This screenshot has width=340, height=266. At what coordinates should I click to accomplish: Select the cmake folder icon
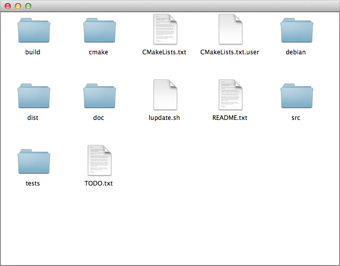click(100, 30)
